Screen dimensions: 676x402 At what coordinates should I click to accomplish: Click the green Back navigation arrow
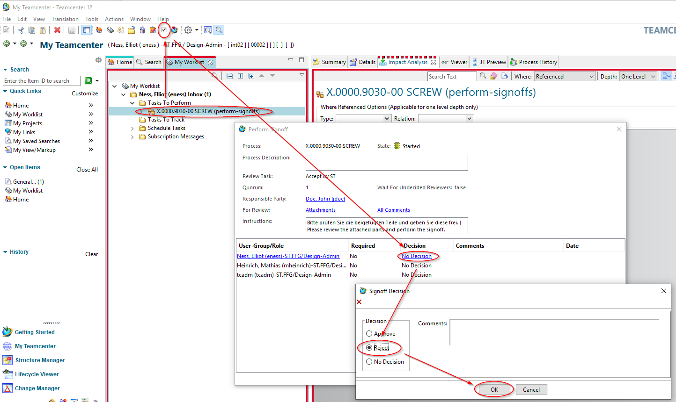7,43
